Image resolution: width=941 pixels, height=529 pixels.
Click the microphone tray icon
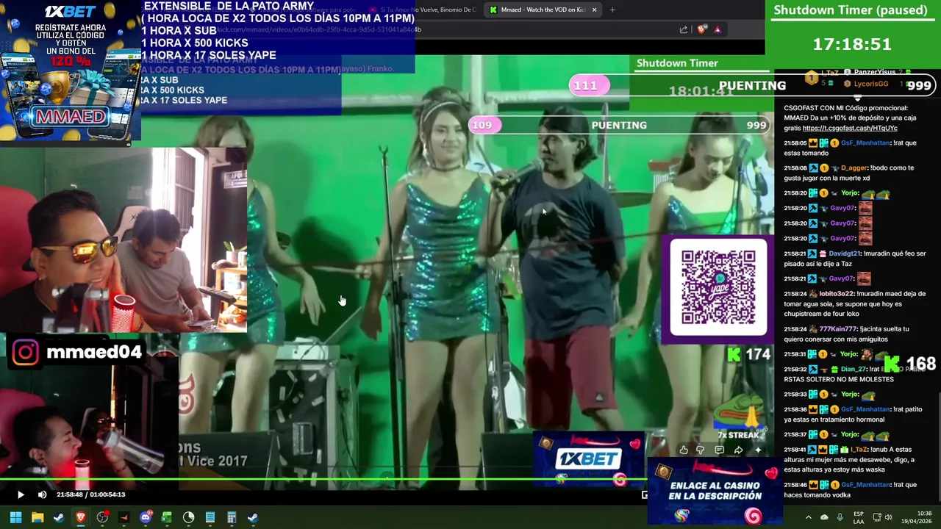[840, 517]
